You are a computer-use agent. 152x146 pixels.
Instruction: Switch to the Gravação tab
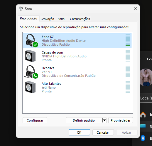(x=47, y=19)
